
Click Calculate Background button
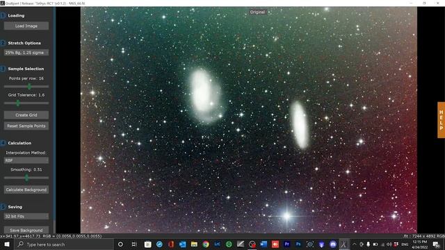coord(26,190)
